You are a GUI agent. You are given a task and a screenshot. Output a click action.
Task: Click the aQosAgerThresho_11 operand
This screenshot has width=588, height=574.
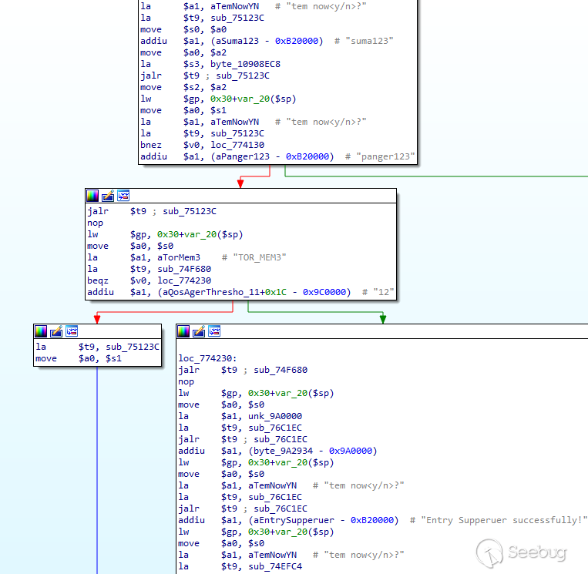coord(211,293)
